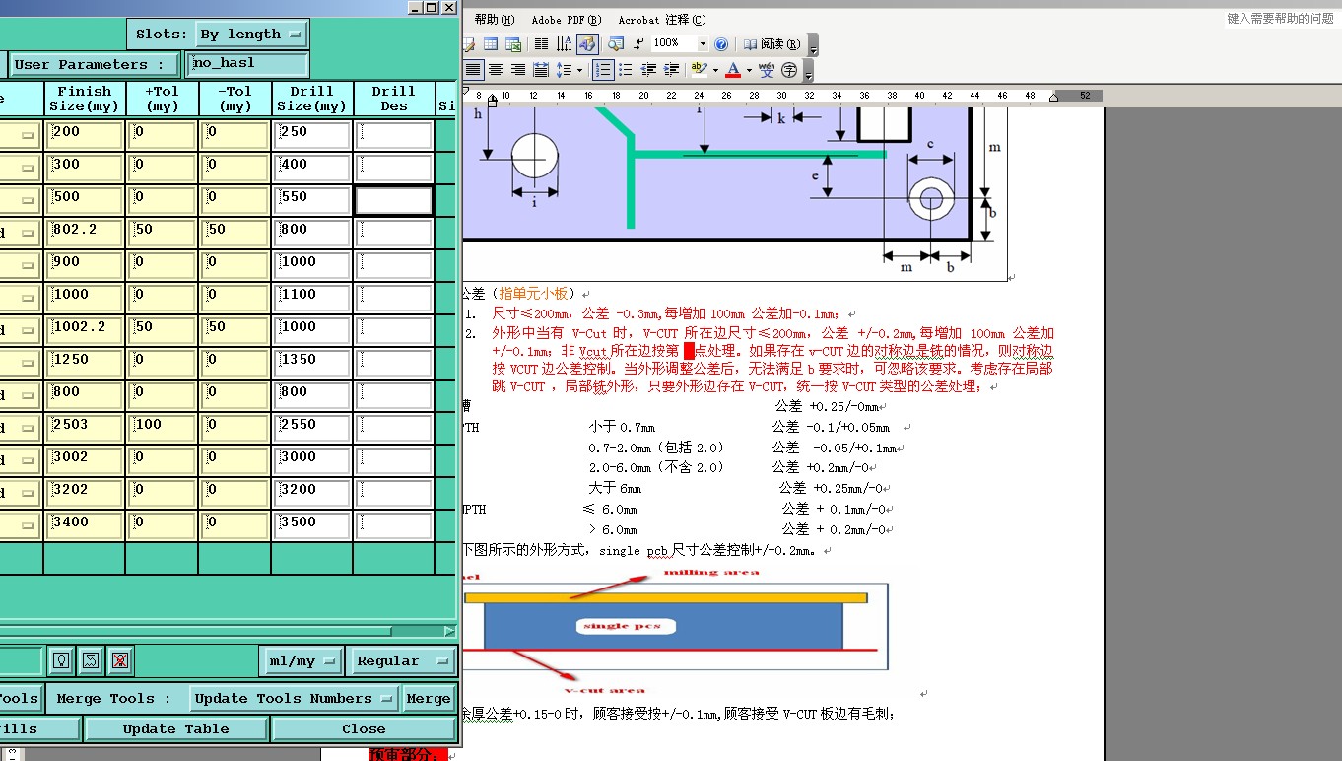Apply the text highlight color
1342x761 pixels.
click(x=699, y=70)
